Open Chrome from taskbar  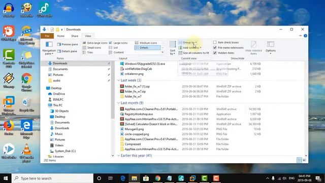click(158, 178)
